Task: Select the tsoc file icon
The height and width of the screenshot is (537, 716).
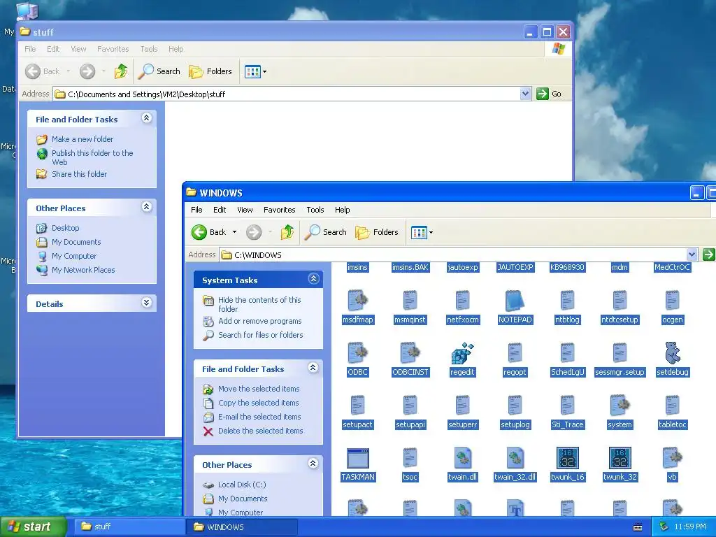Action: click(x=410, y=458)
